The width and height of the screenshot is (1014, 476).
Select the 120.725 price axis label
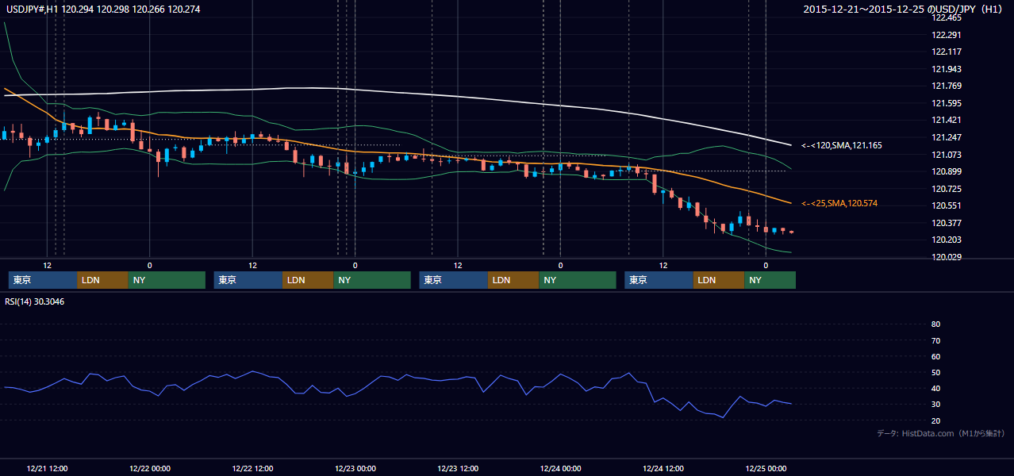tap(946, 189)
